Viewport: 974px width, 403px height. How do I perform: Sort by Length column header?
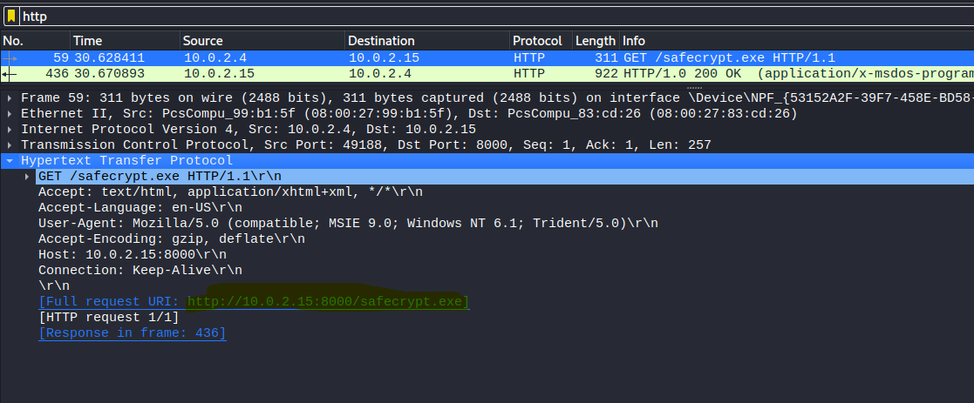click(x=596, y=41)
